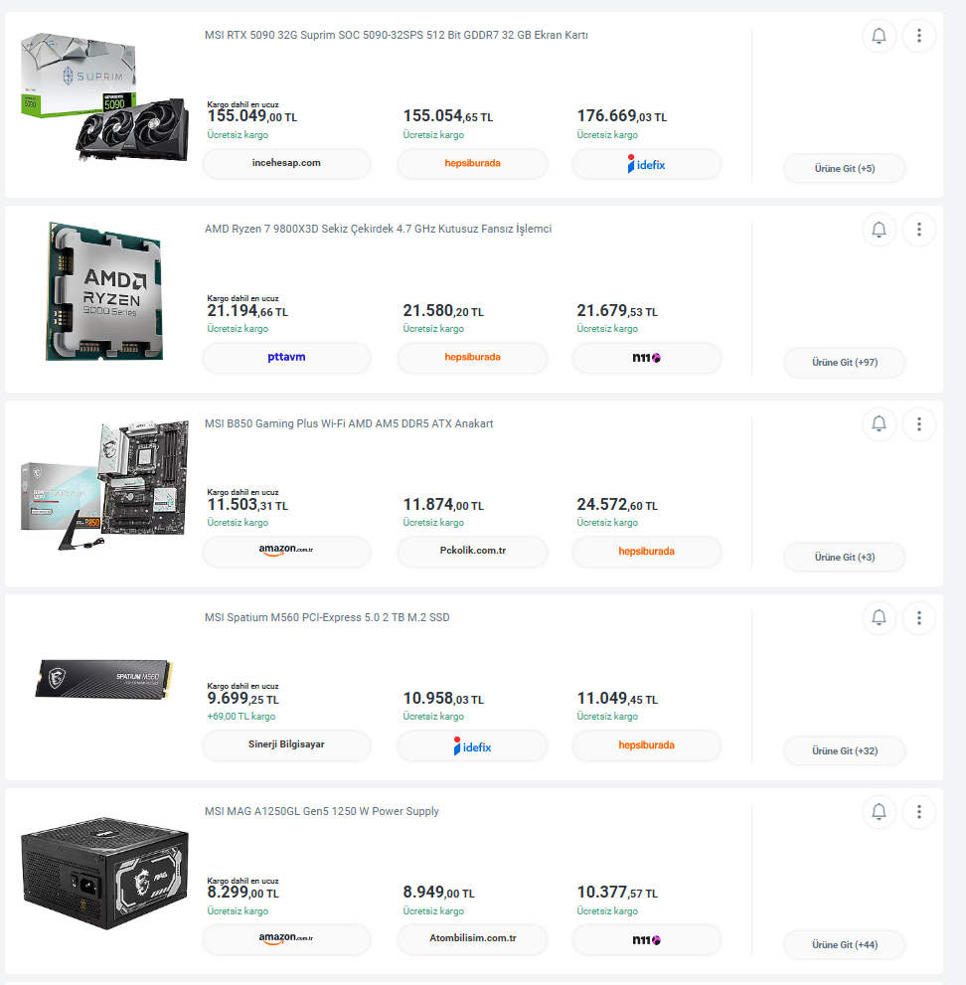This screenshot has width=966, height=985.
Task: Open hepsiburada offer for Ryzen 7 9800X3D
Action: coord(472,358)
